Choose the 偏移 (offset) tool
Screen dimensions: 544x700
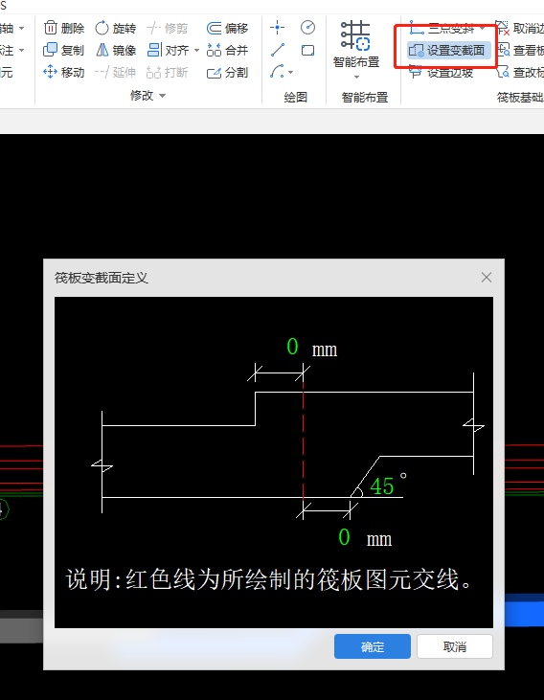click(x=227, y=28)
